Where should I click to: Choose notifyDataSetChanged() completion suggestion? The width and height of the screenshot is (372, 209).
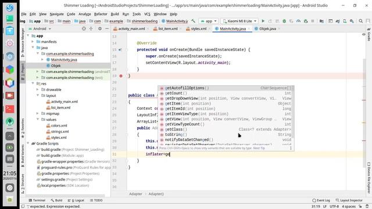(226, 140)
